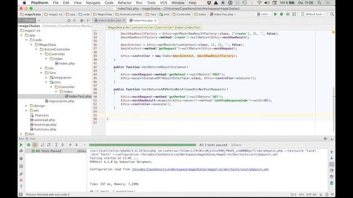Expand the Integration folder arrow
Image resolution: width=353 pixels, height=198 pixels.
(x=46, y=78)
